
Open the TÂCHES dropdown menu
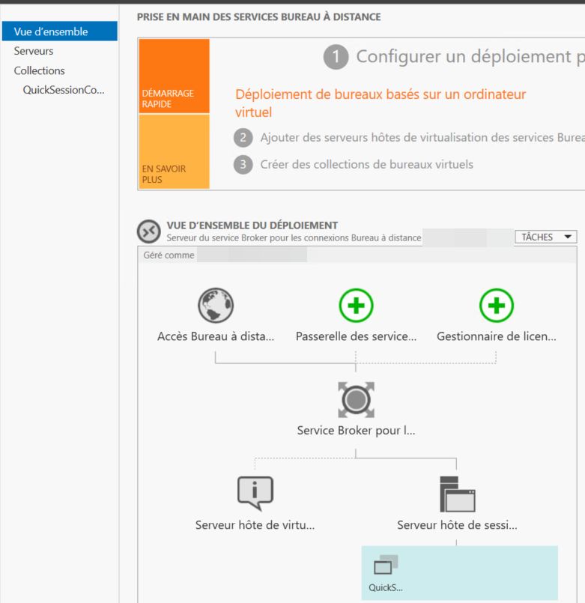pyautogui.click(x=545, y=237)
